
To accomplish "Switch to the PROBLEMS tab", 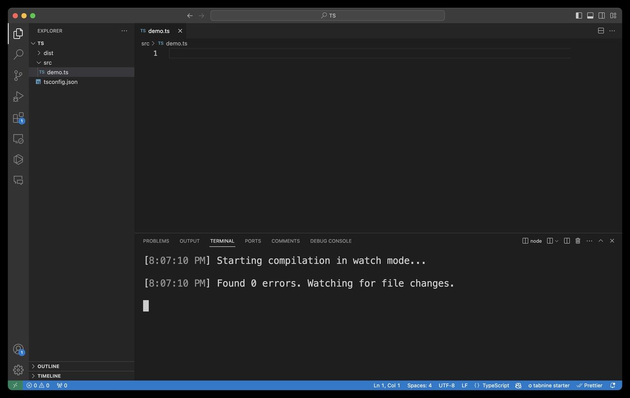I will (156, 241).
